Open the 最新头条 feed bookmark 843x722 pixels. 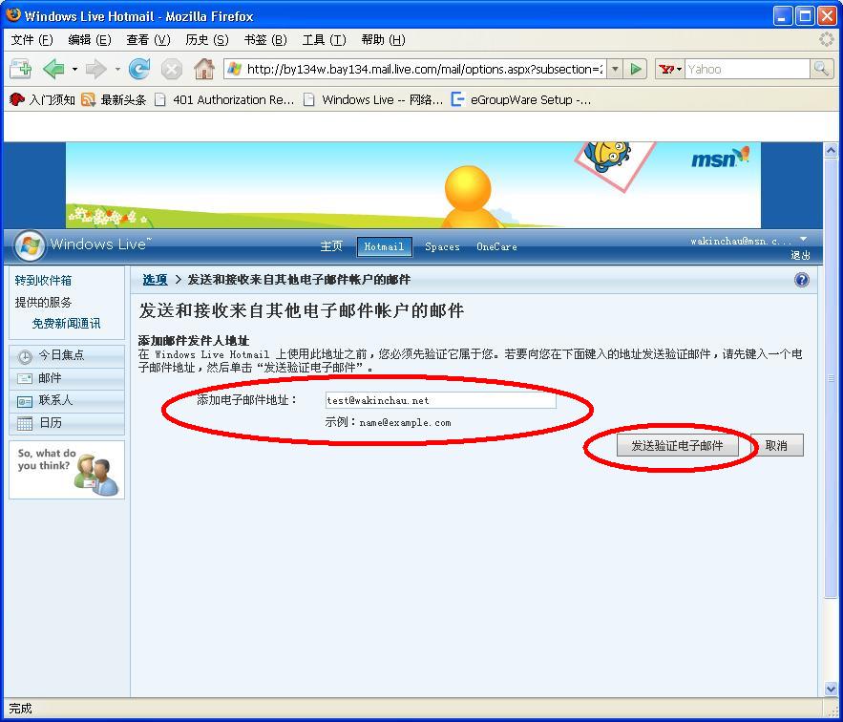(114, 99)
